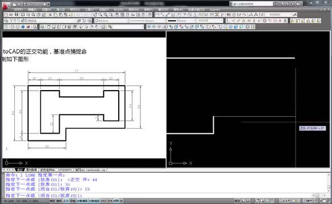This screenshot has height=204, width=332.
Task: Click the Plot (print) icon
Action: (x=23, y=15)
